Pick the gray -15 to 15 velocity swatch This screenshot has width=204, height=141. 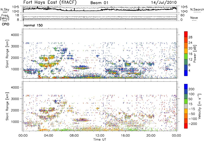coord(186,106)
